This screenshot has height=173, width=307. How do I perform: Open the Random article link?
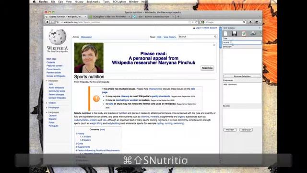[53, 73]
